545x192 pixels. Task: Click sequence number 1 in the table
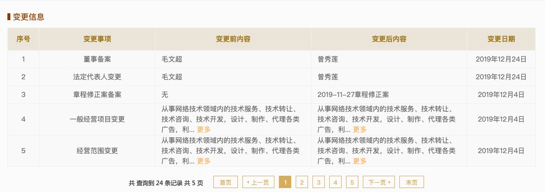23,59
